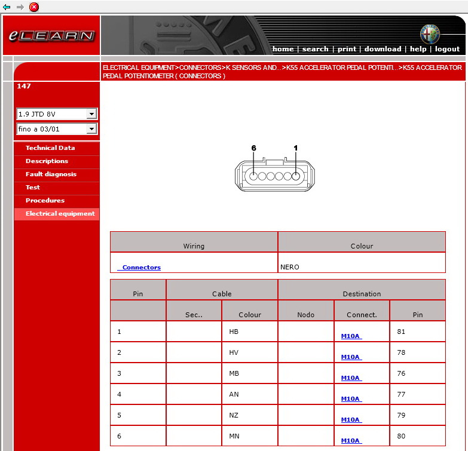Click the connector pinout diagram

[x=275, y=168]
